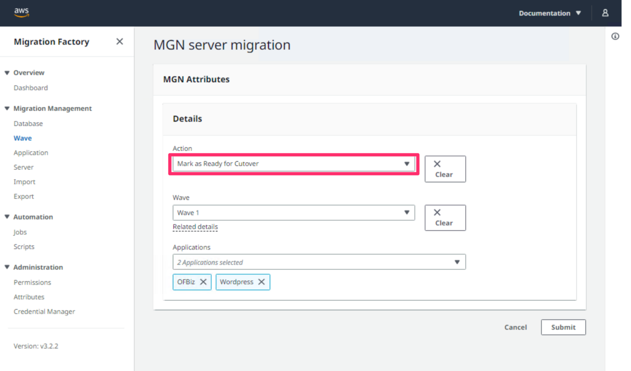
Task: Open the Wave dropdown
Action: point(407,212)
